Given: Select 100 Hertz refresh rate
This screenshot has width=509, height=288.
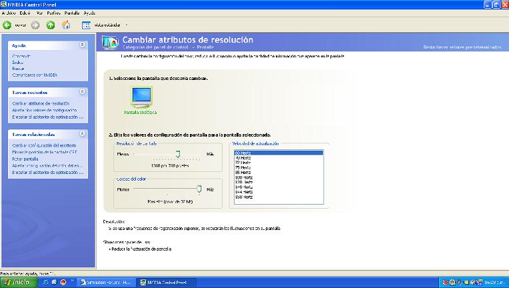Looking at the screenshot, I should point(278,177).
